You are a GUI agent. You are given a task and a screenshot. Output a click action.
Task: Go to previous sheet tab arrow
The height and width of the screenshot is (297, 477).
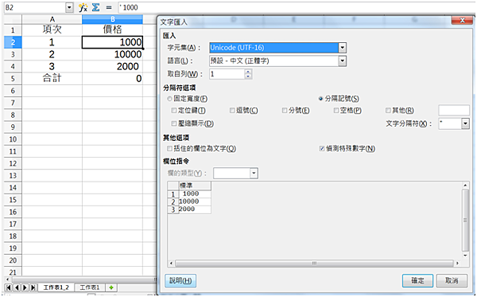pos(17,287)
